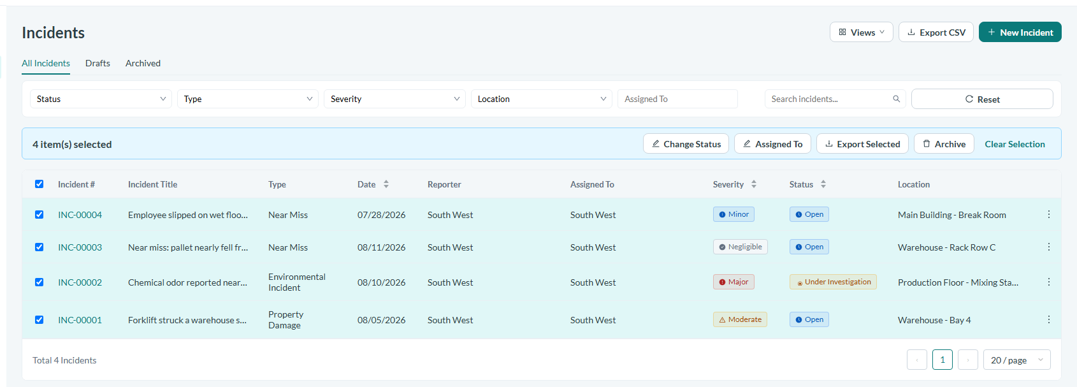The image size is (1077, 387).
Task: Click the magnifier icon in the search box
Action: point(896,99)
